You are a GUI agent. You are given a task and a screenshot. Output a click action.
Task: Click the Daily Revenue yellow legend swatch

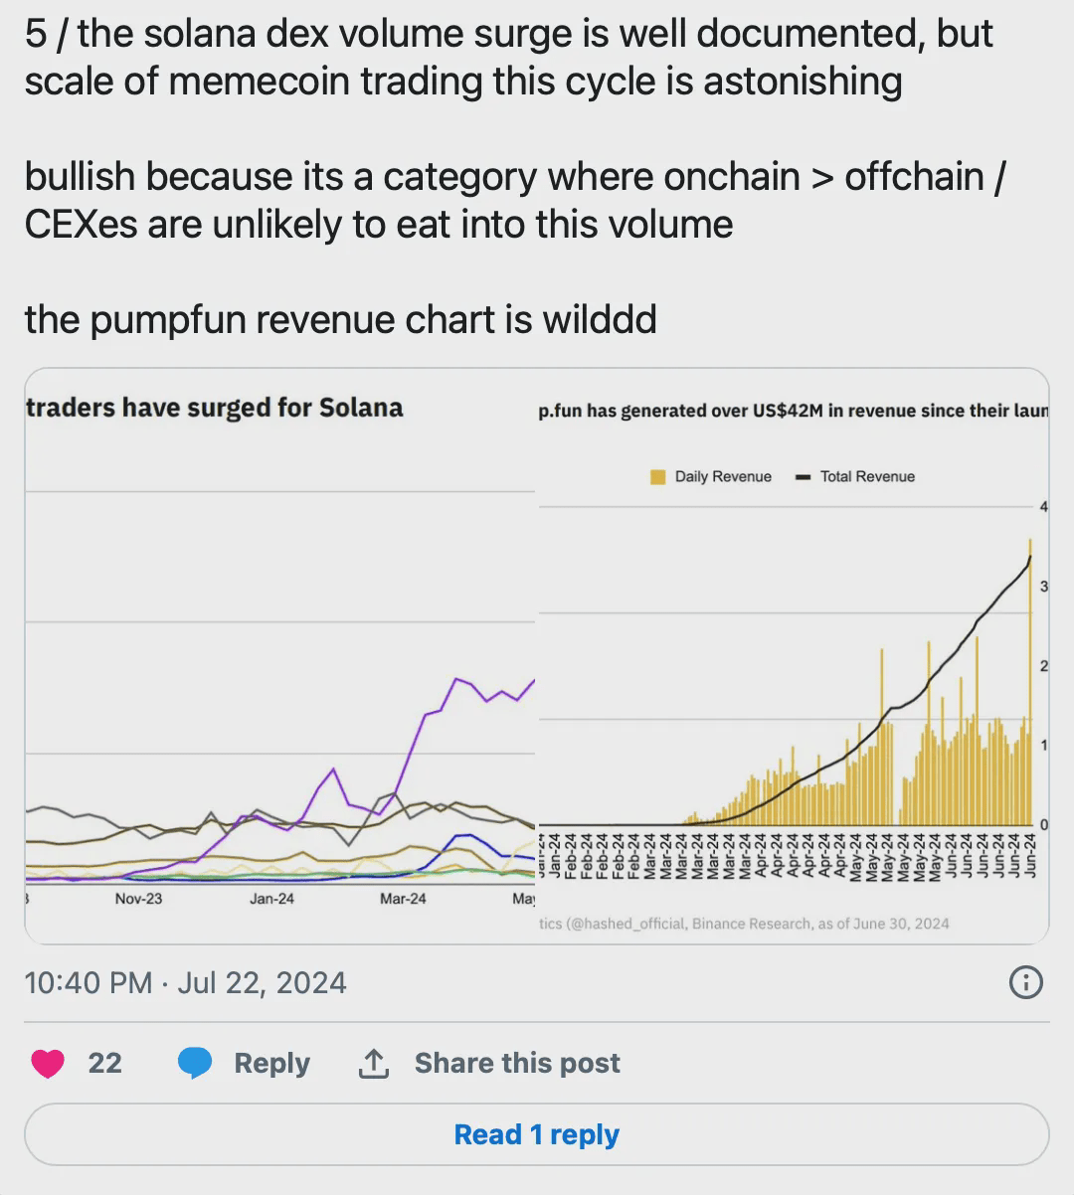point(657,477)
